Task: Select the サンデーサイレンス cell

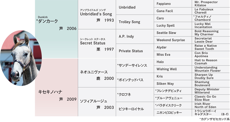Action: pos(135,65)
